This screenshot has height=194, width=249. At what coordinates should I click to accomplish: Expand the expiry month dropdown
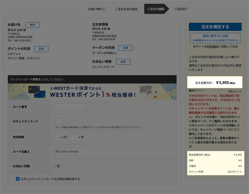coord(58,137)
